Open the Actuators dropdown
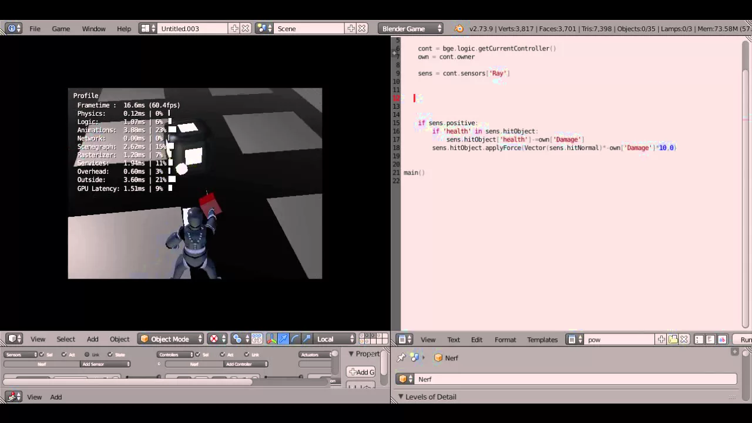The width and height of the screenshot is (752, 423). [x=315, y=354]
